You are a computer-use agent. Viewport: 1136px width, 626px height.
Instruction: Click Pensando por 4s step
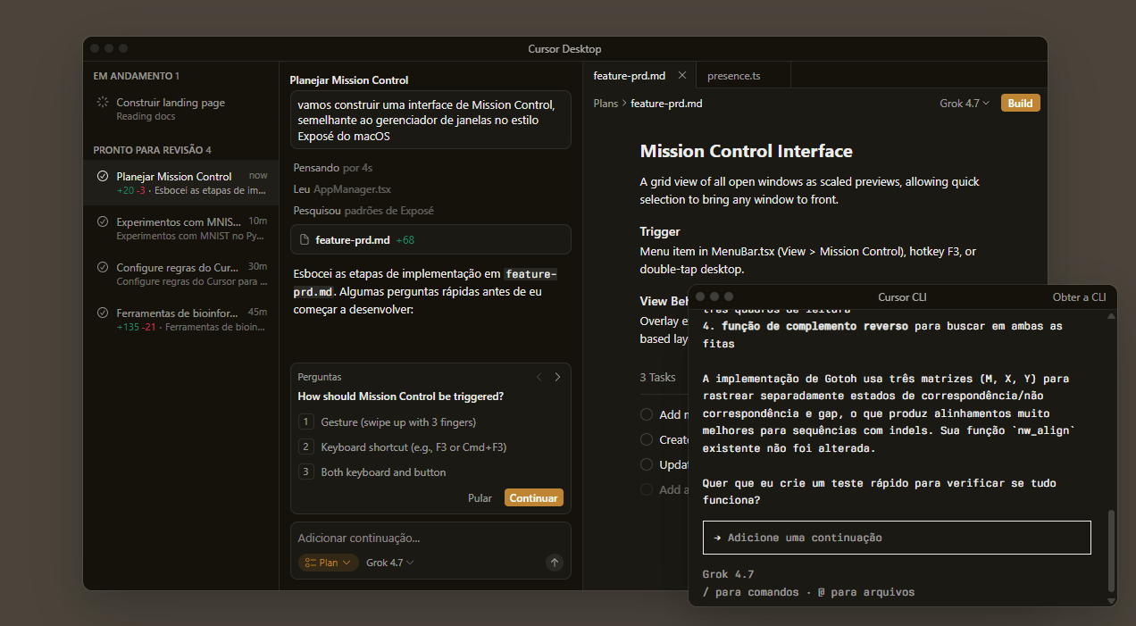333,168
